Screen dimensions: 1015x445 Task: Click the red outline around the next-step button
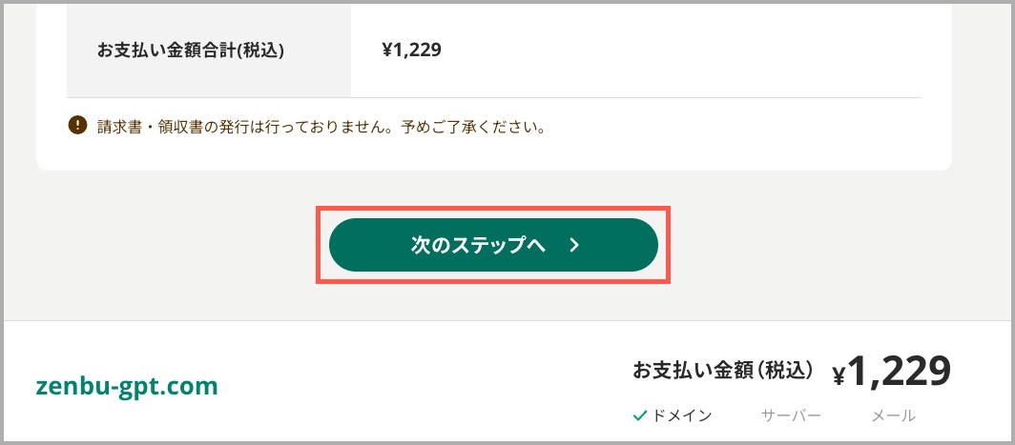pyautogui.click(x=493, y=209)
